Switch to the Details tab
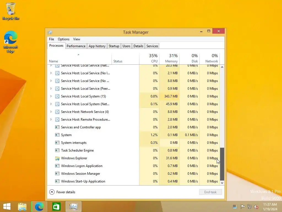The height and width of the screenshot is (212, 282). (138, 46)
